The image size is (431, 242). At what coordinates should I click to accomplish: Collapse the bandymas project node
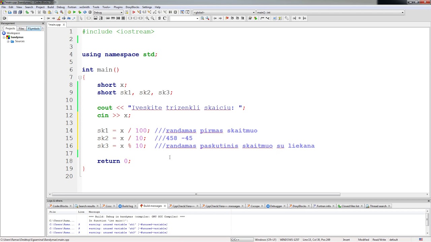[4, 37]
